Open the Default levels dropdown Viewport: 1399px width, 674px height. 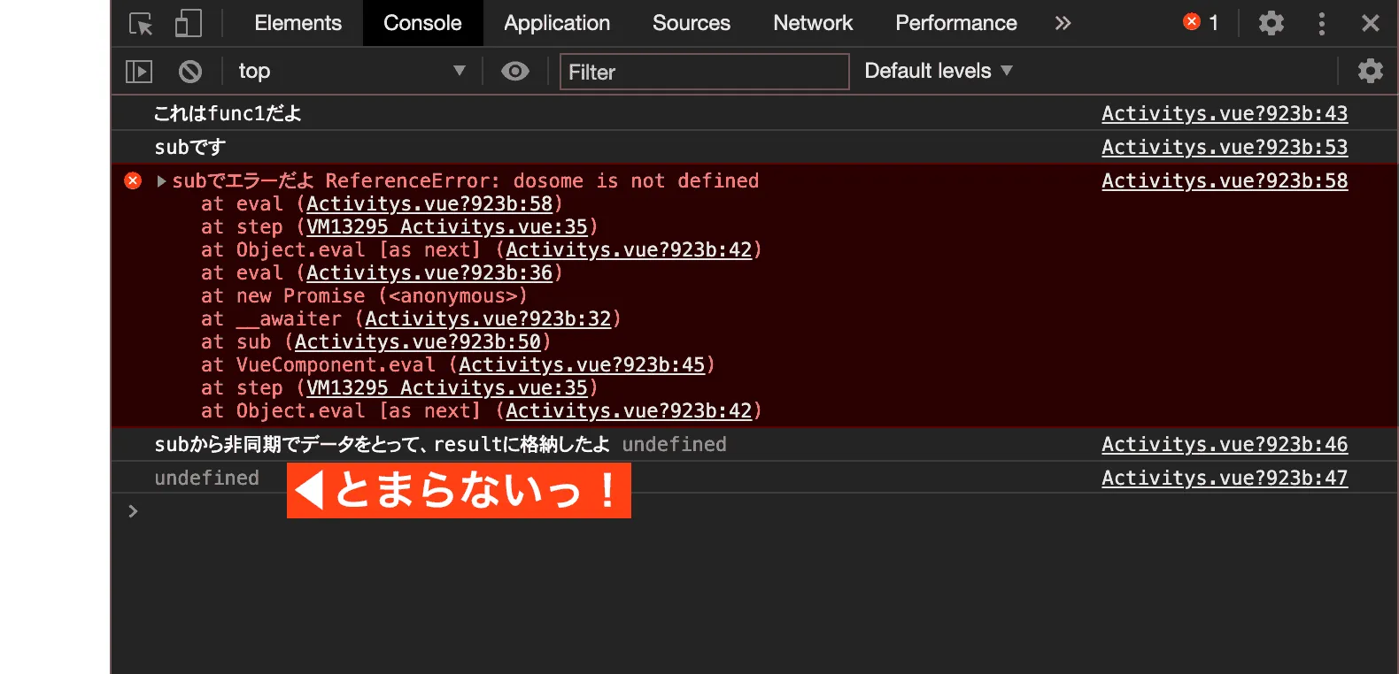click(938, 71)
